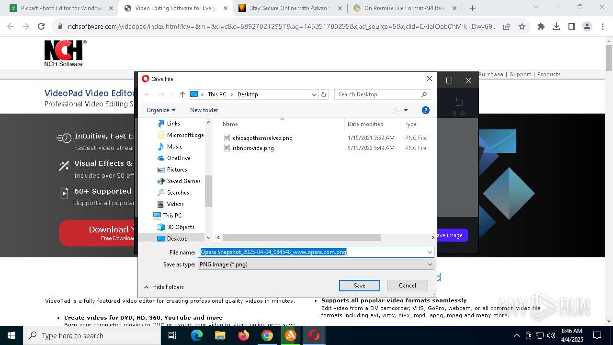The width and height of the screenshot is (613, 345).
Task: Open Microsoft Edge from the taskbar
Action: click(x=197, y=335)
